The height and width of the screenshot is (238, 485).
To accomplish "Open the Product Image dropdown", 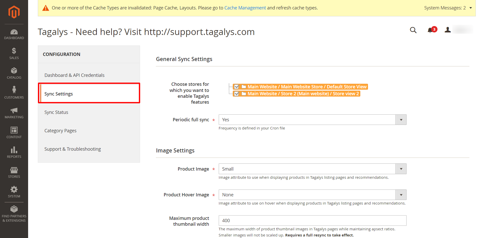I will coord(312,169).
